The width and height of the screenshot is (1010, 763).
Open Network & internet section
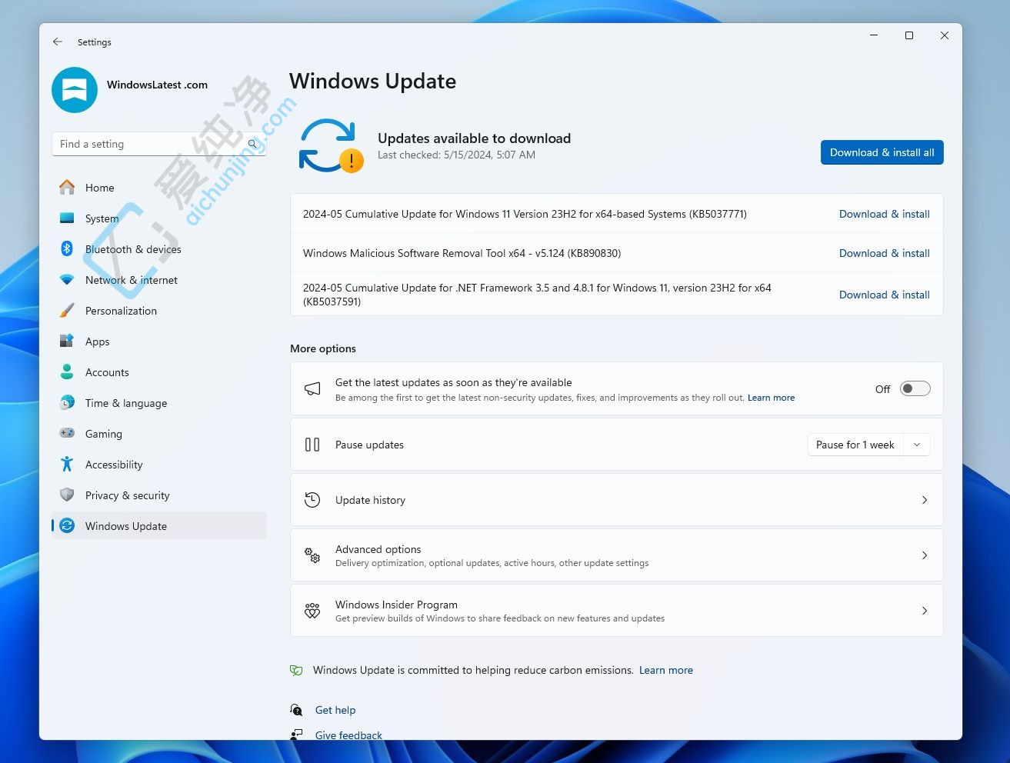pos(159,280)
